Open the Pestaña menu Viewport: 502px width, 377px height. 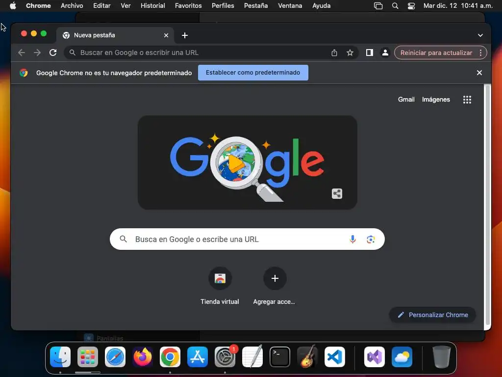[x=256, y=5]
